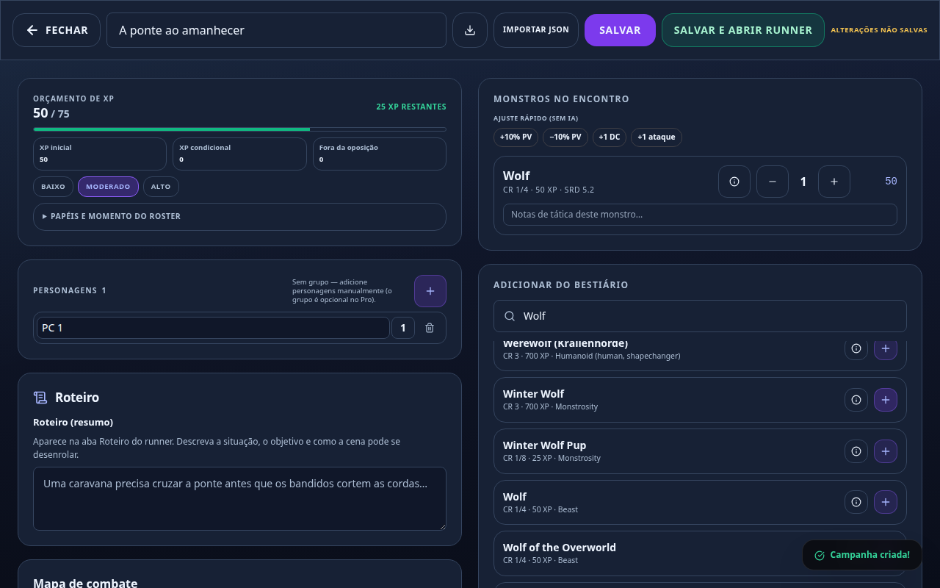
Task: Click XP condicional value box
Action: (239, 154)
